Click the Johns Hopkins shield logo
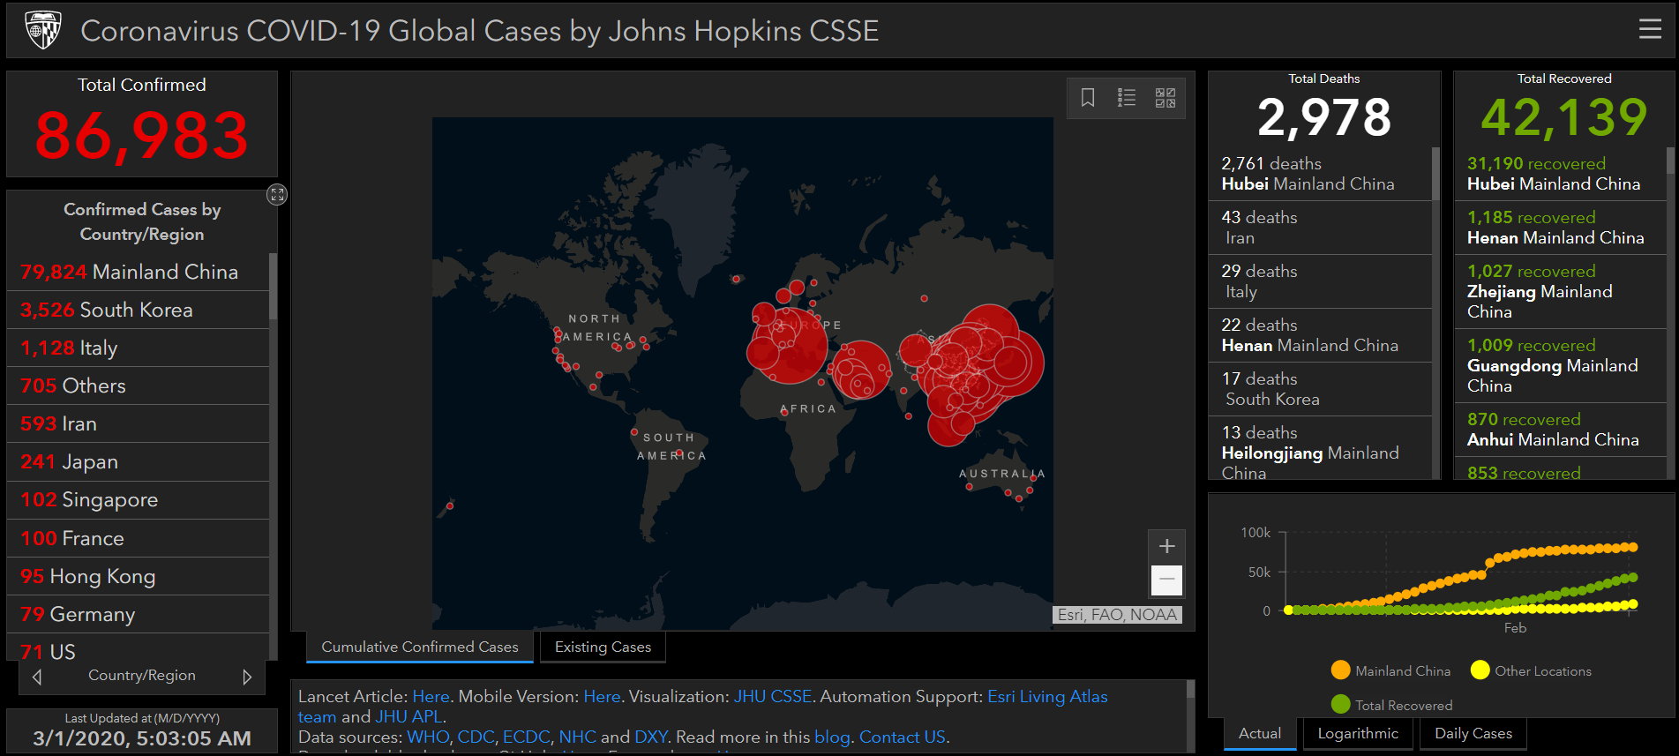This screenshot has height=756, width=1679. [x=43, y=30]
